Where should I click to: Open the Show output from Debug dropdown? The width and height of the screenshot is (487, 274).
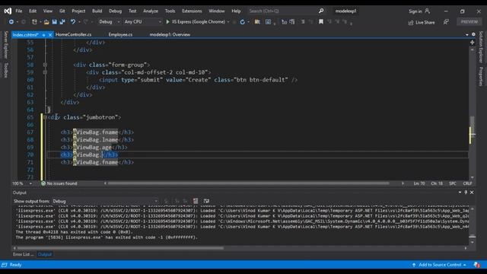tap(105, 201)
